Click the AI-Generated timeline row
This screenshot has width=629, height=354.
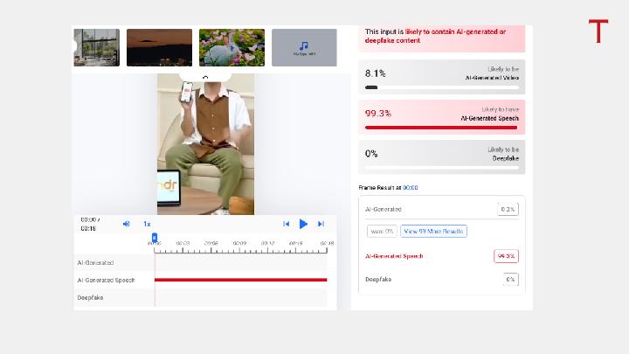click(x=201, y=262)
